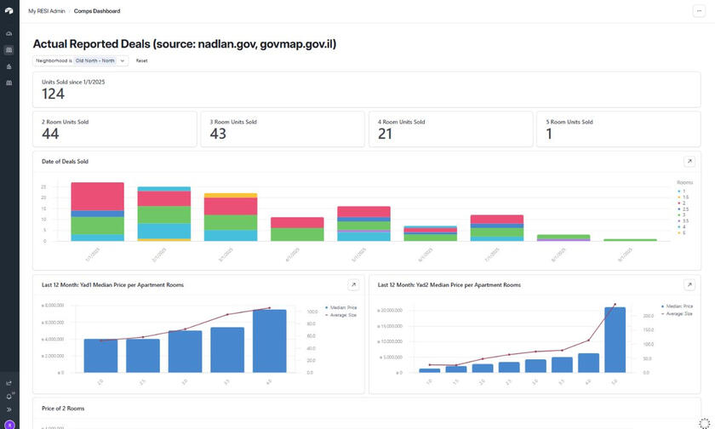This screenshot has width=715, height=429.
Task: Click the 2 Room Units Sold card
Action: [x=115, y=129]
